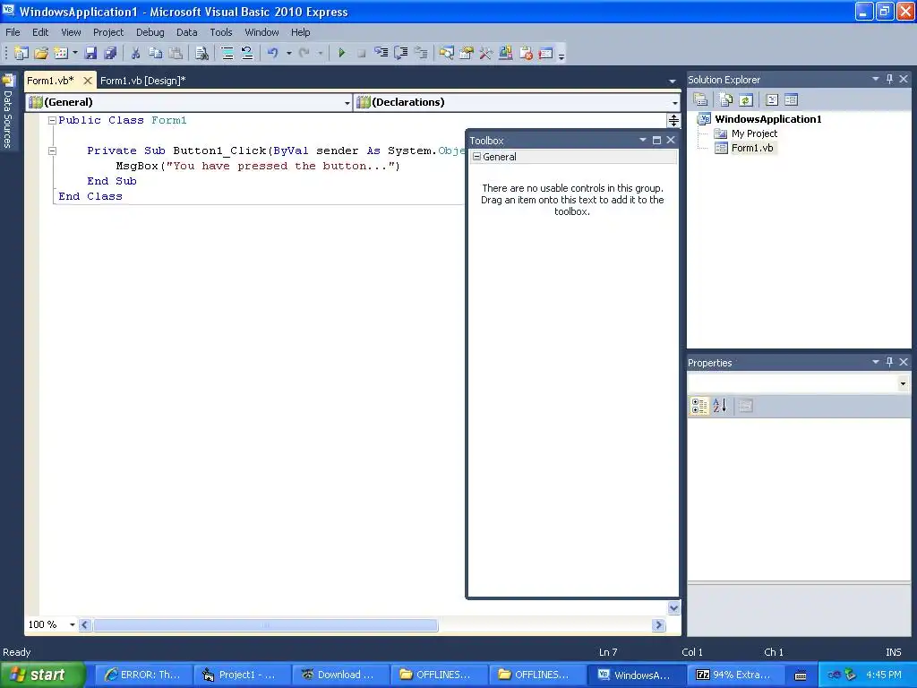Toggle Alphabetical sort in Properties panel
Viewport: 917px width, 688px height.
tap(720, 406)
